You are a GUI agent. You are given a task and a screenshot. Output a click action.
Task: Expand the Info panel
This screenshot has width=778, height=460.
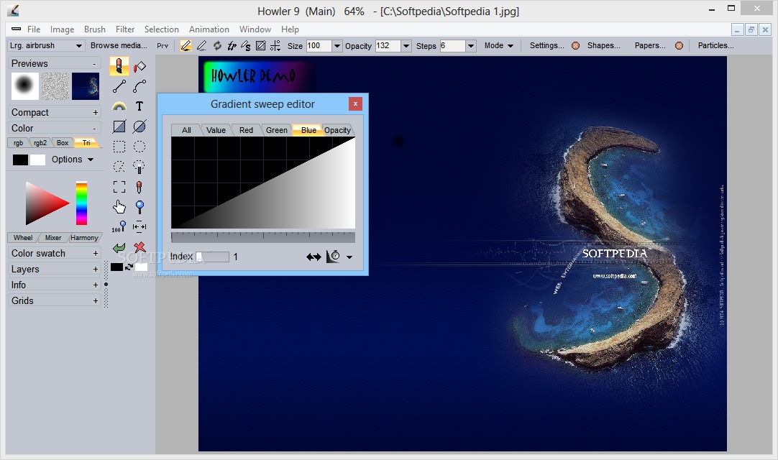(96, 285)
